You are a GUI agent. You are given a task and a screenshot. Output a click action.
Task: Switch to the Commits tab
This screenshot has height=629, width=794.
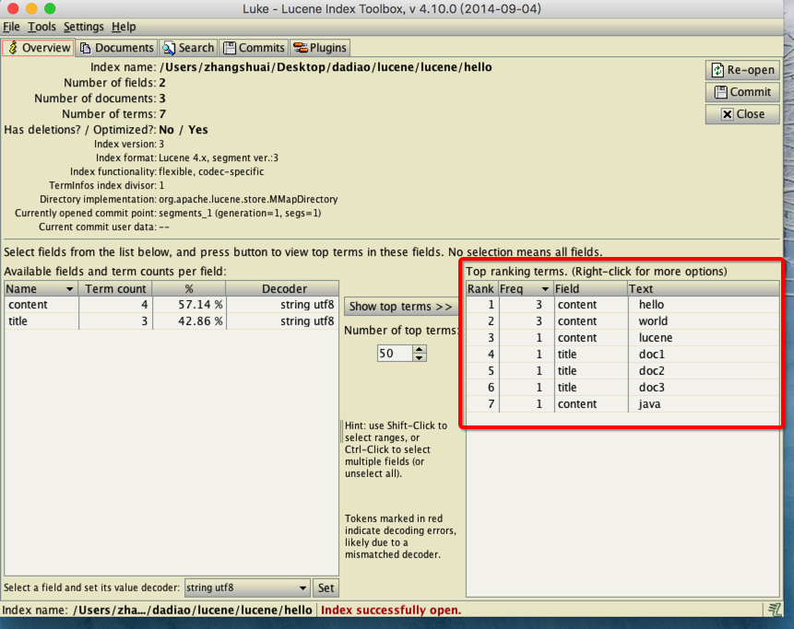tap(255, 48)
